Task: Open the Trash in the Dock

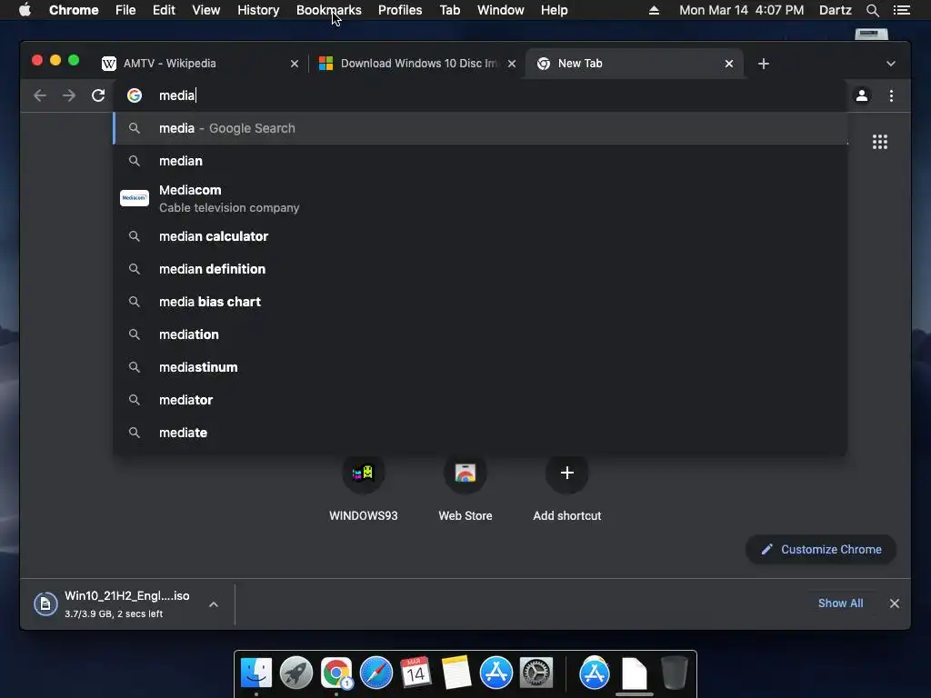Action: [x=675, y=673]
